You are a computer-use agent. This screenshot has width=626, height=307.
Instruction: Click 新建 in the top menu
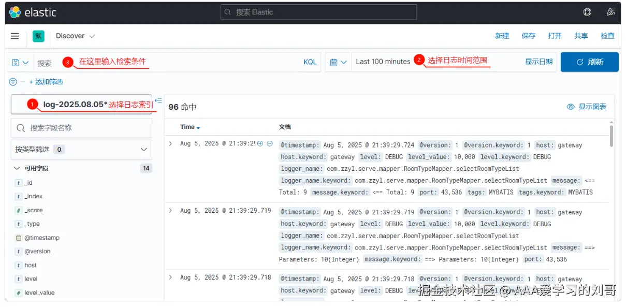502,36
